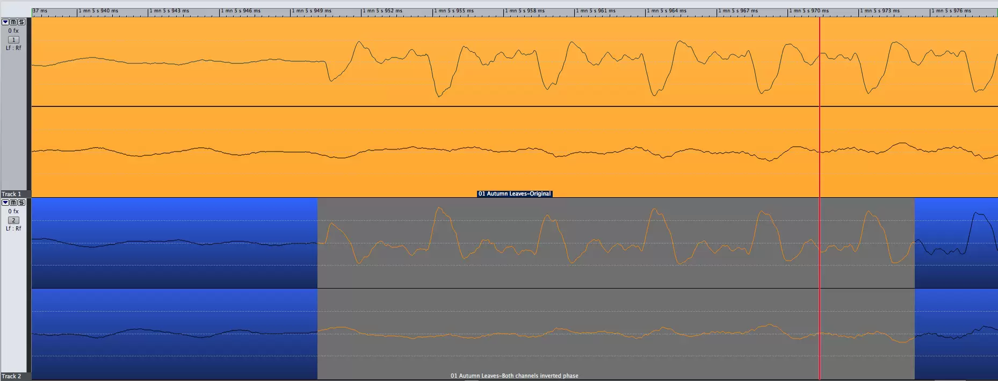Open Track 1 dropdown arrow menu

pyautogui.click(x=5, y=22)
